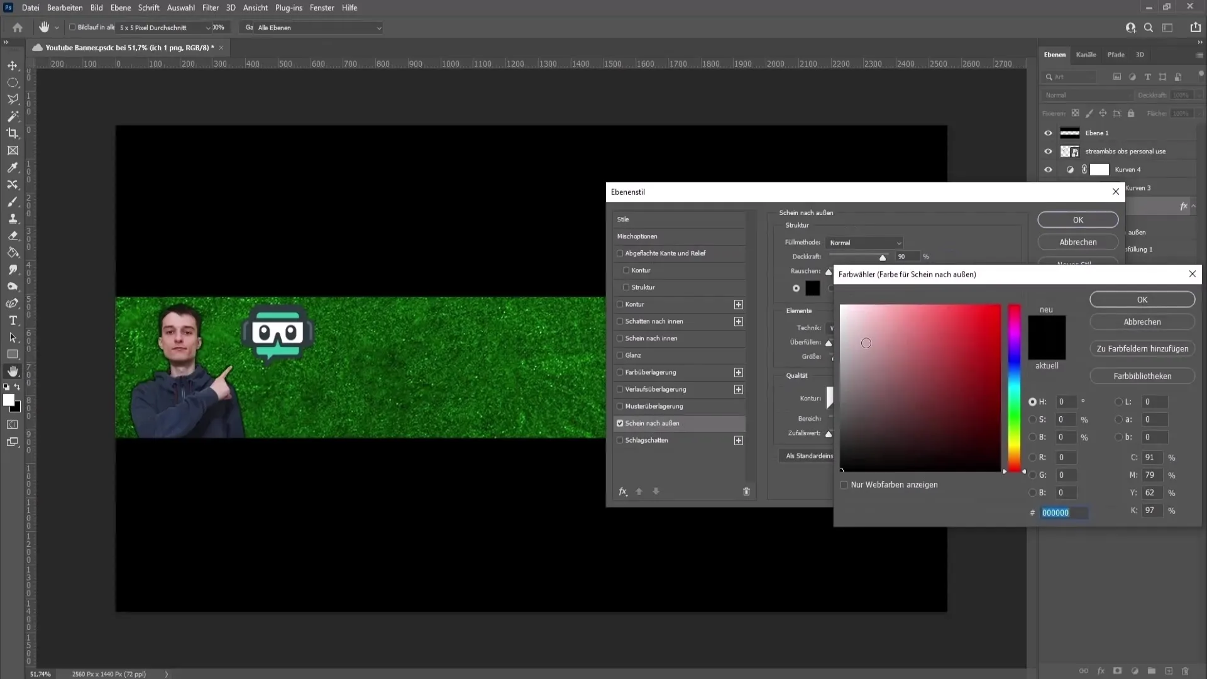Viewport: 1207px width, 679px height.
Task: Toggle visibility of Ebene 1 layer
Action: coord(1048,133)
